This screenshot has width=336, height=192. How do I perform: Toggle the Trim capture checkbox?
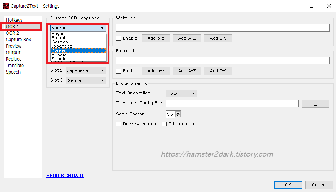click(x=164, y=124)
